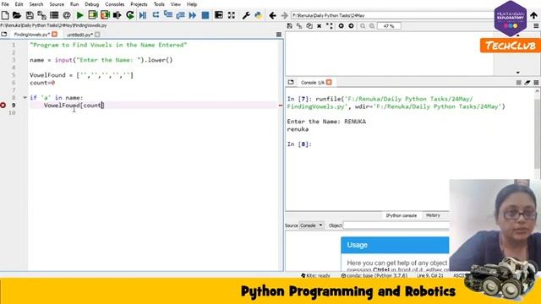541x304 pixels.
Task: Collapse the 'if' code block fold arrow
Action: 25,98
